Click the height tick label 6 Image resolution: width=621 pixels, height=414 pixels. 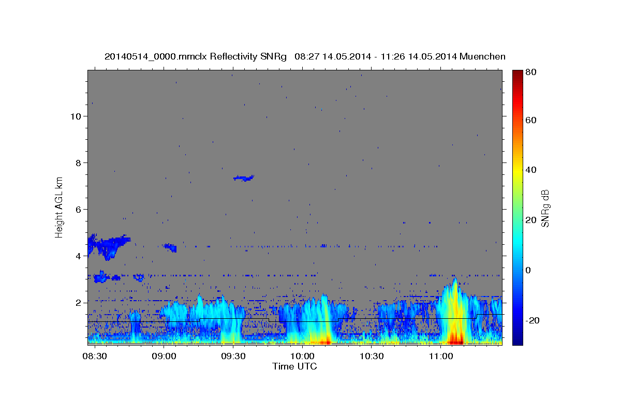79,209
